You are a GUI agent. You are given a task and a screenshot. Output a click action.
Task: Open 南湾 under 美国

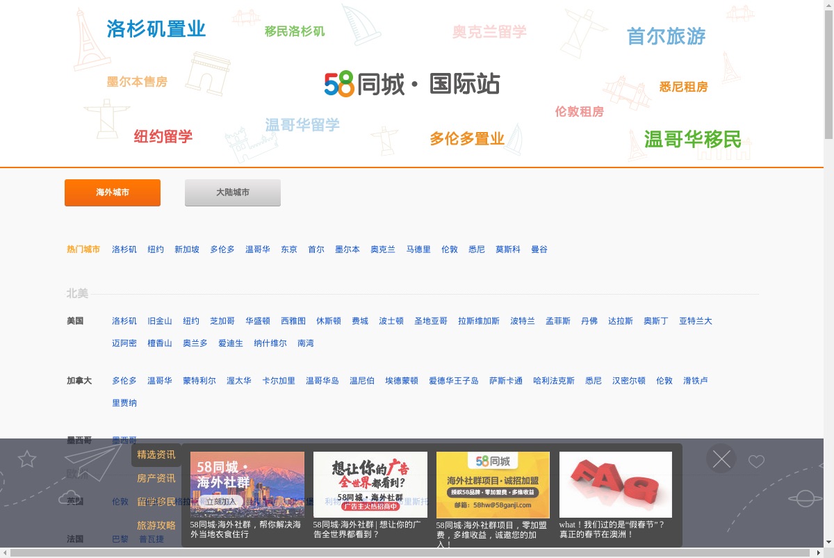pos(306,343)
